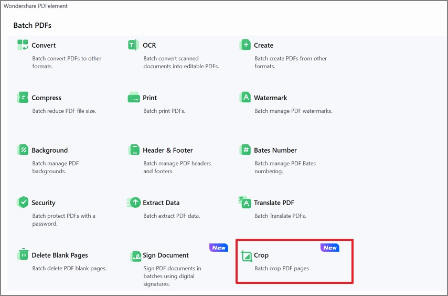Click the 'Wondershare PDFelement' window title
This screenshot has width=448, height=296.
pyautogui.click(x=36, y=6)
